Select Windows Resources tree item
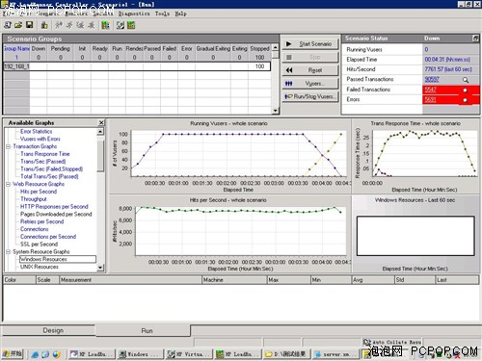 (58, 259)
